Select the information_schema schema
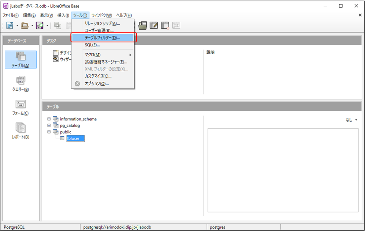 click(x=78, y=119)
